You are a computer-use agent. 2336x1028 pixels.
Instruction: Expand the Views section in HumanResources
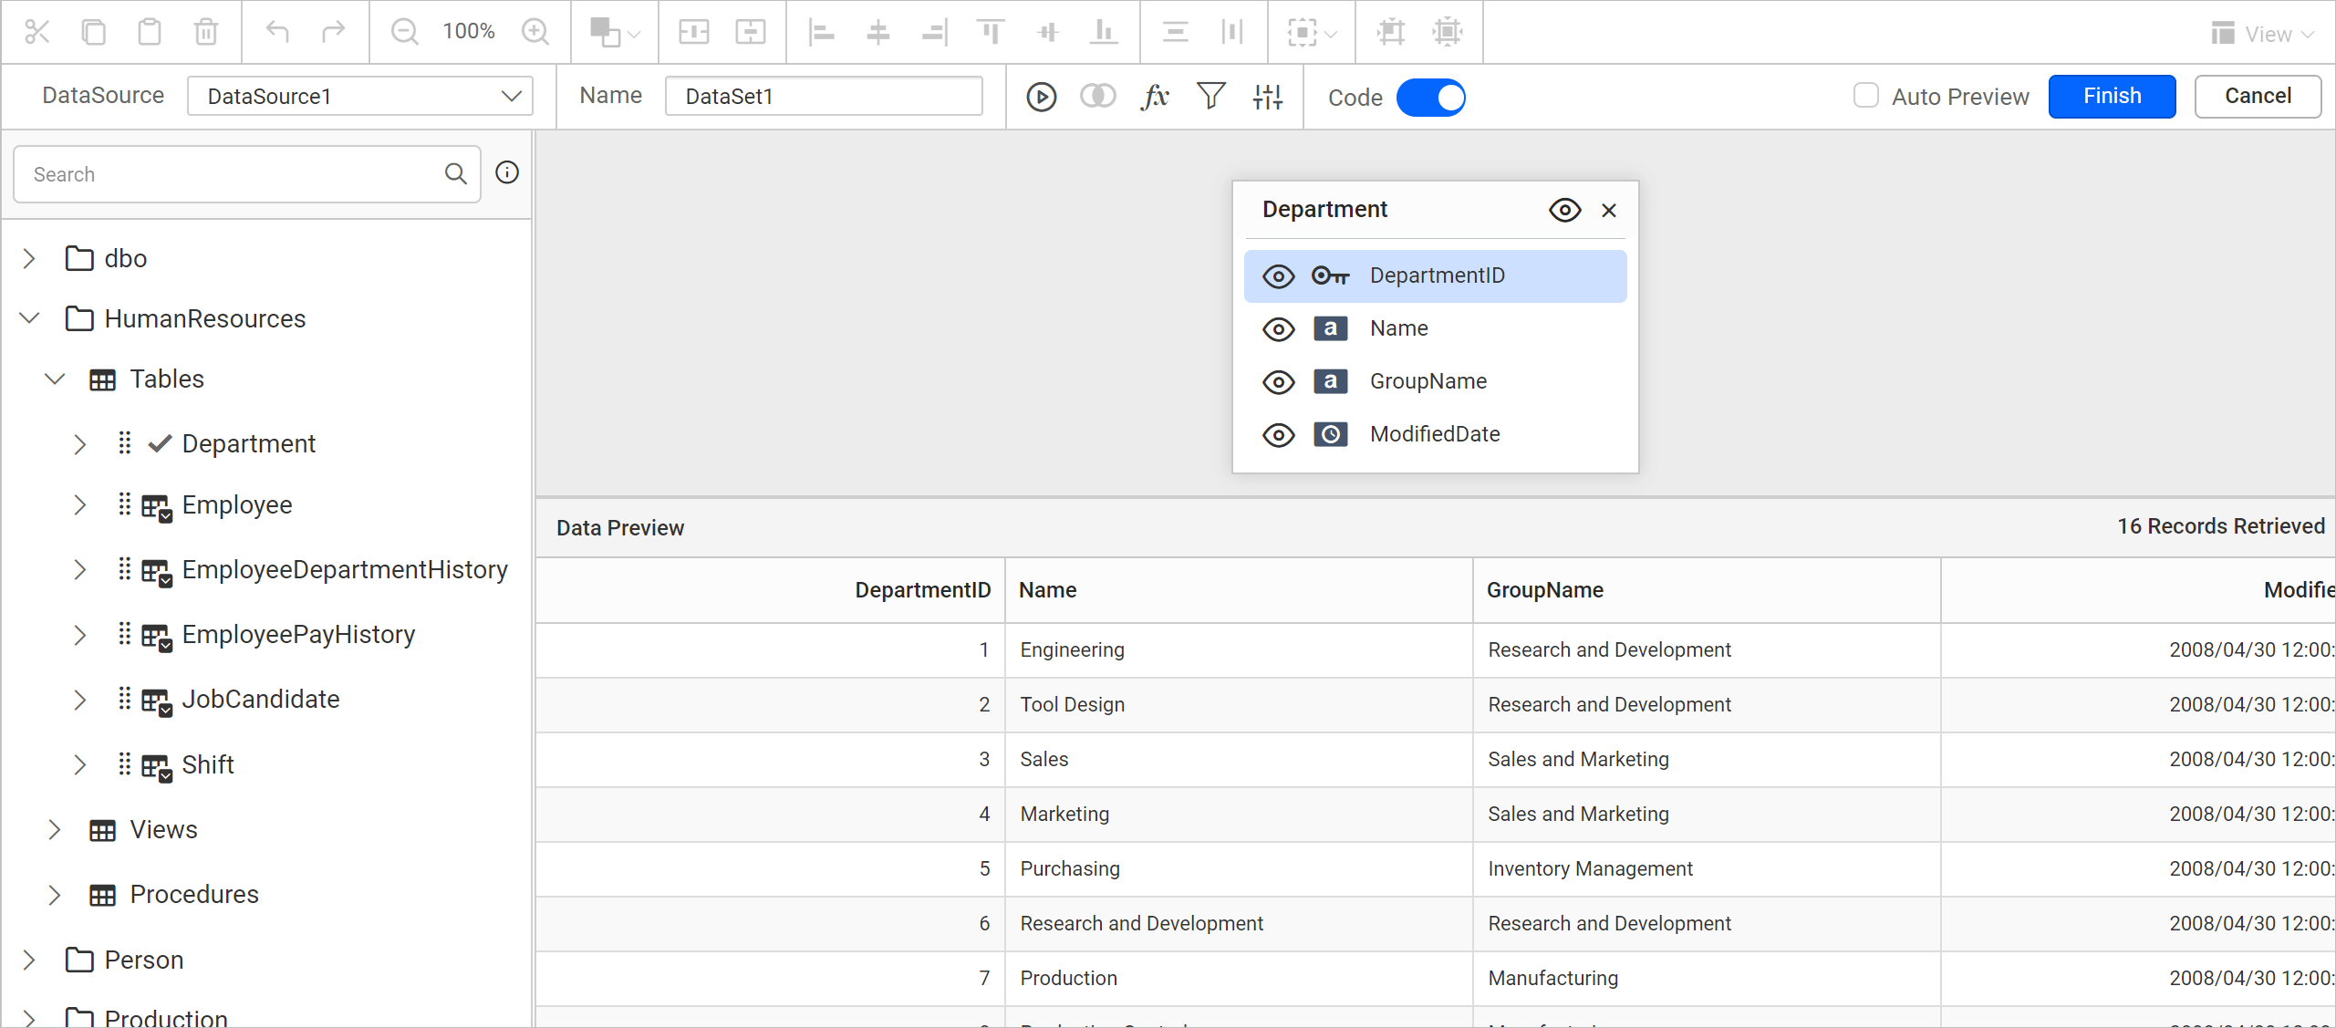click(55, 830)
